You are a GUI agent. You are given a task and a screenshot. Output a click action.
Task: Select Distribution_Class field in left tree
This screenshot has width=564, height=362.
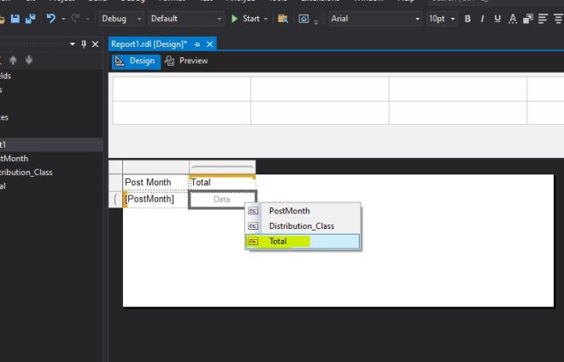coord(26,172)
